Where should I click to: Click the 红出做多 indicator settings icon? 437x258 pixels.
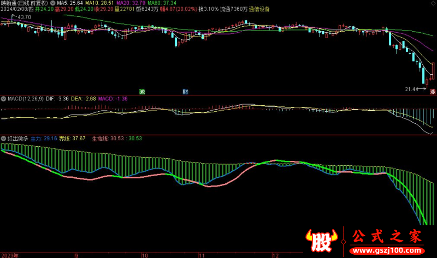[3, 138]
